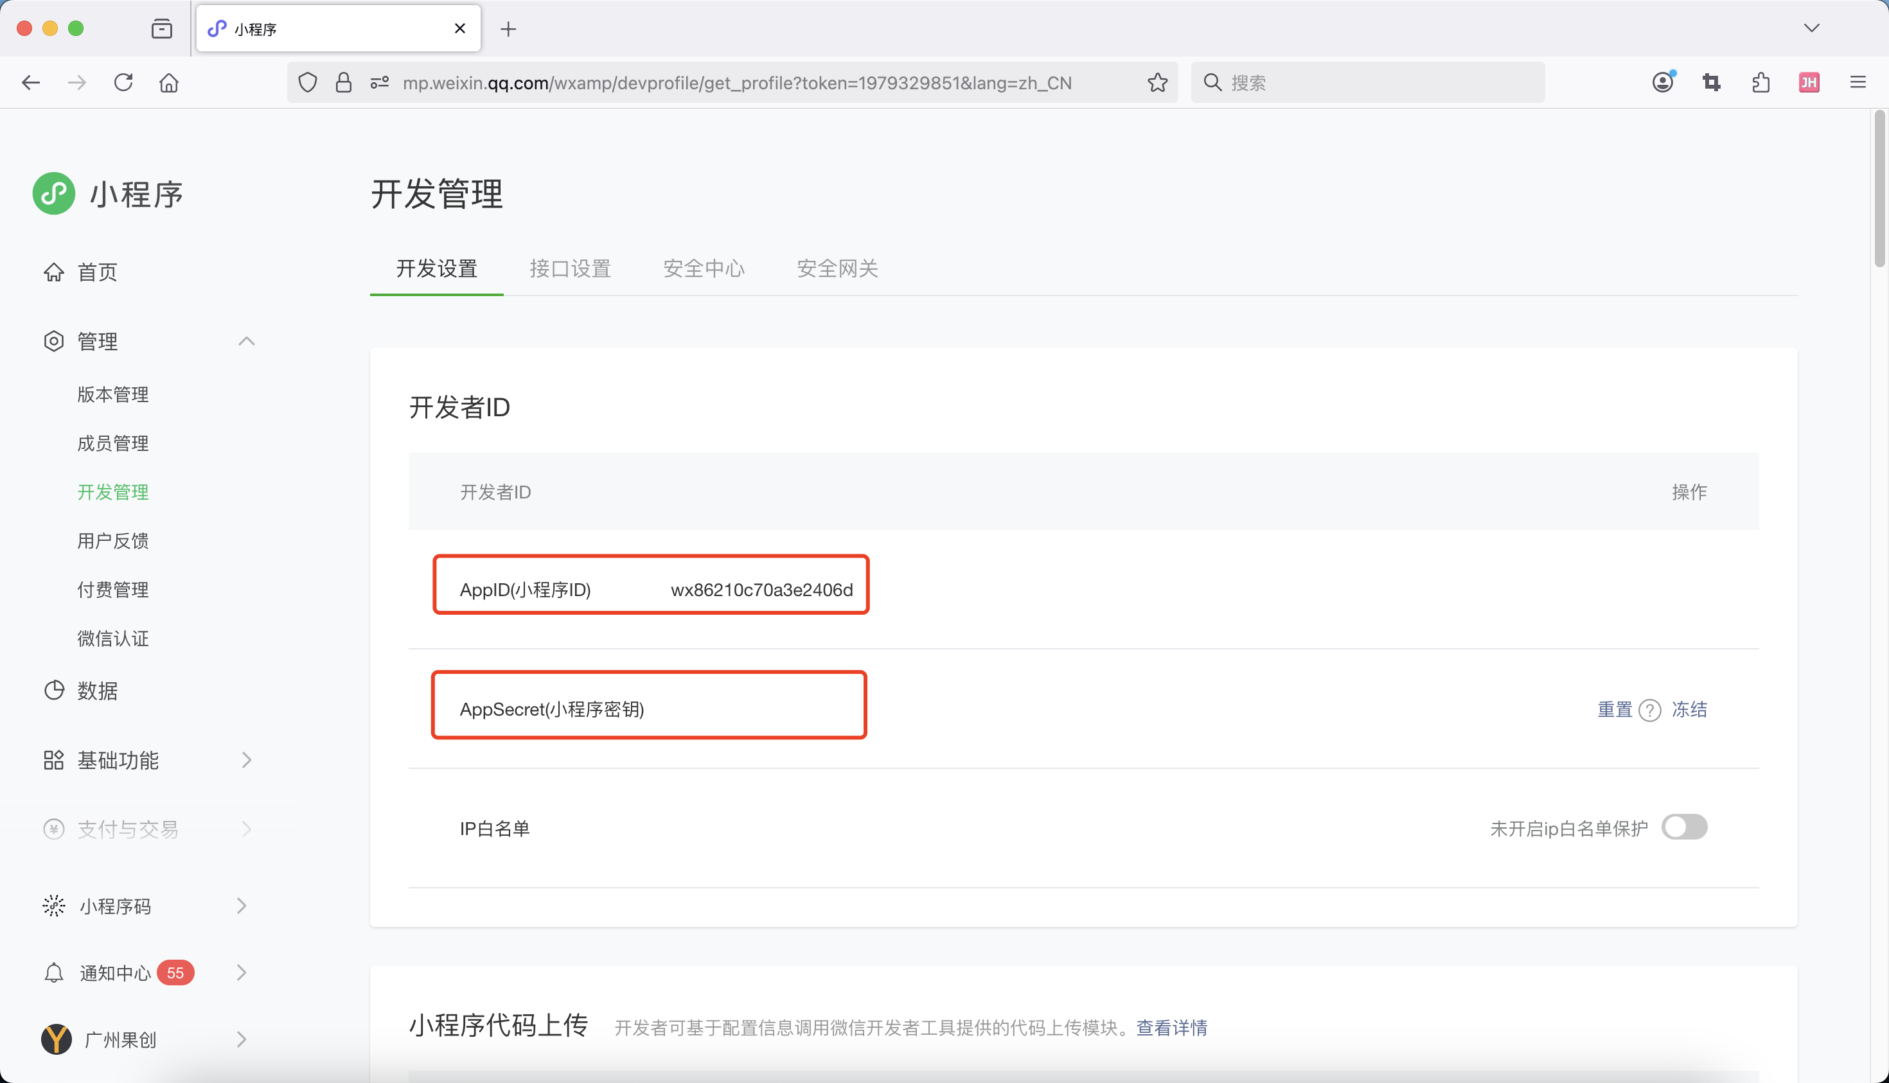1889x1083 pixels.
Task: Click the bookmark star icon in the address bar
Action: pyautogui.click(x=1157, y=83)
